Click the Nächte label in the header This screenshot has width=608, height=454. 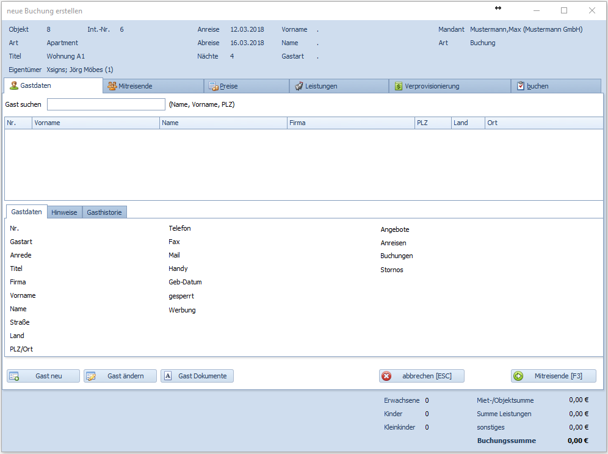coord(208,56)
